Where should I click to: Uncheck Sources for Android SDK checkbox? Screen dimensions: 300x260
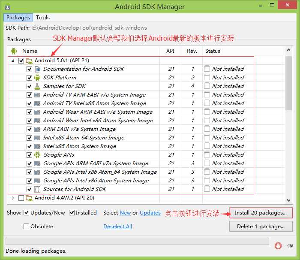click(x=29, y=189)
